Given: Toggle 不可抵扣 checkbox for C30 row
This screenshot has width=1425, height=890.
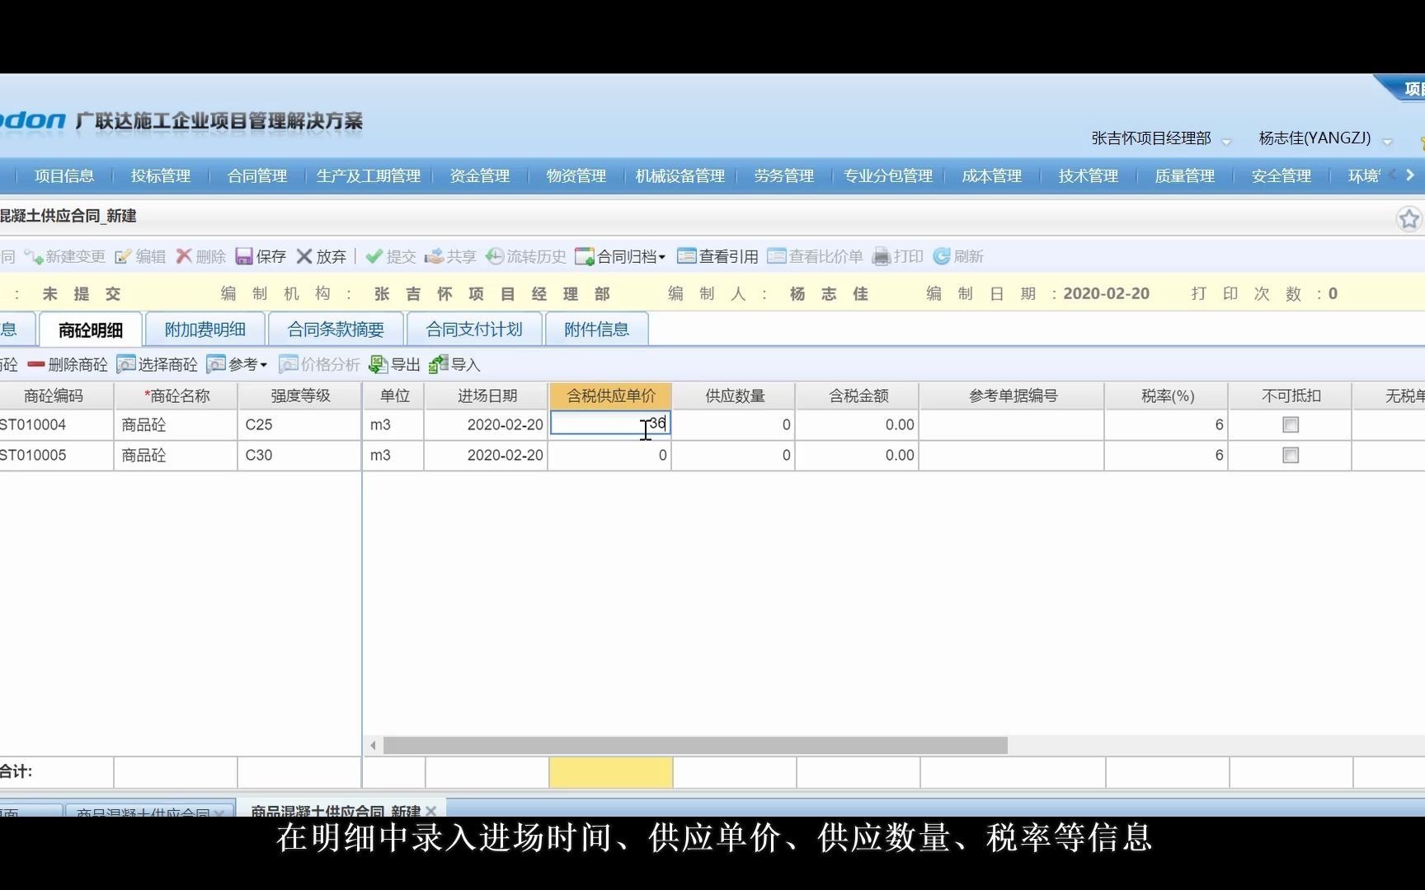Looking at the screenshot, I should 1291,455.
